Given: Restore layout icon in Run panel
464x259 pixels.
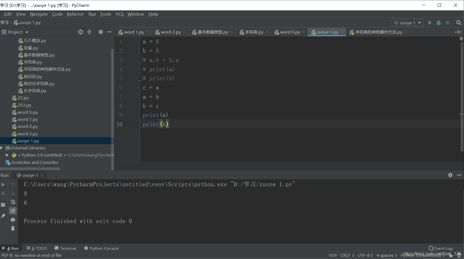Looking at the screenshot, I should [3, 205].
